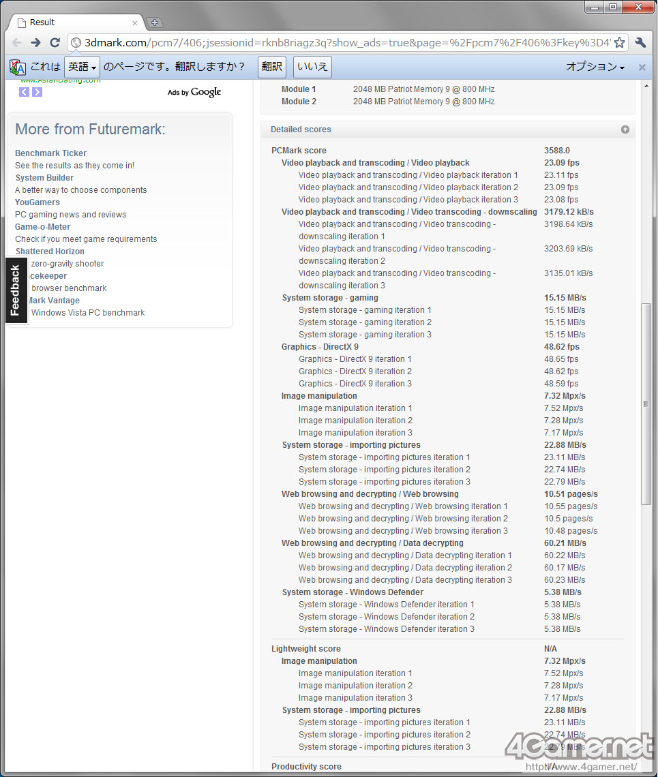This screenshot has height=777, width=658.
Task: Click the site info globe icon
Action: (x=76, y=43)
